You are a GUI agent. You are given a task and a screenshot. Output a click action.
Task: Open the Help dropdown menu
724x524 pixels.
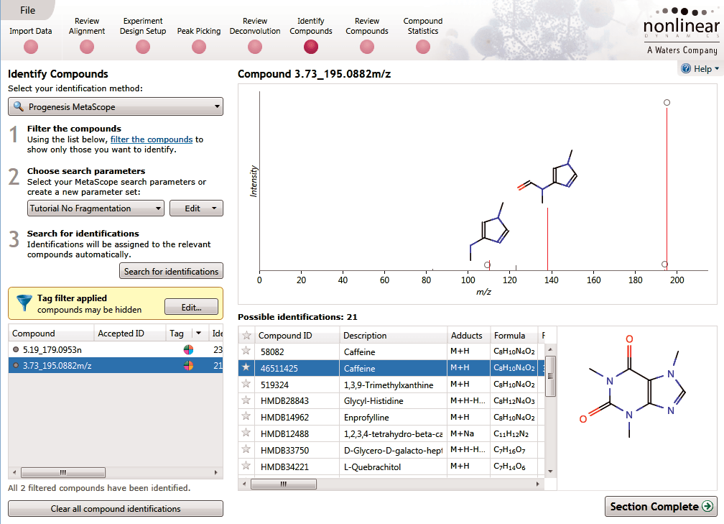click(700, 69)
